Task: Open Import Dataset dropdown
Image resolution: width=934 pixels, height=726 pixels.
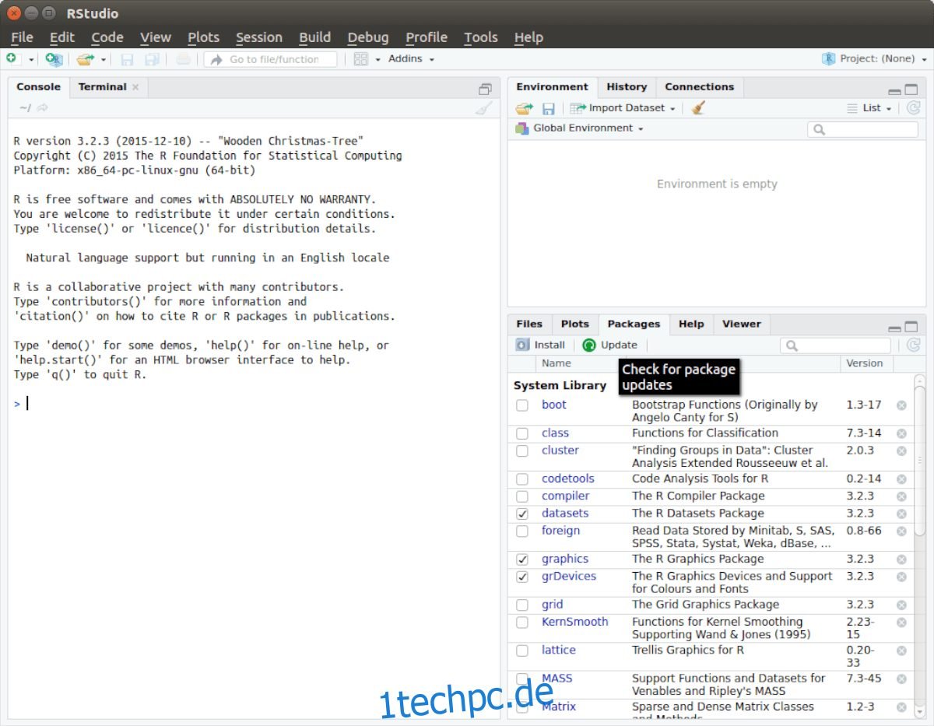Action: point(623,108)
